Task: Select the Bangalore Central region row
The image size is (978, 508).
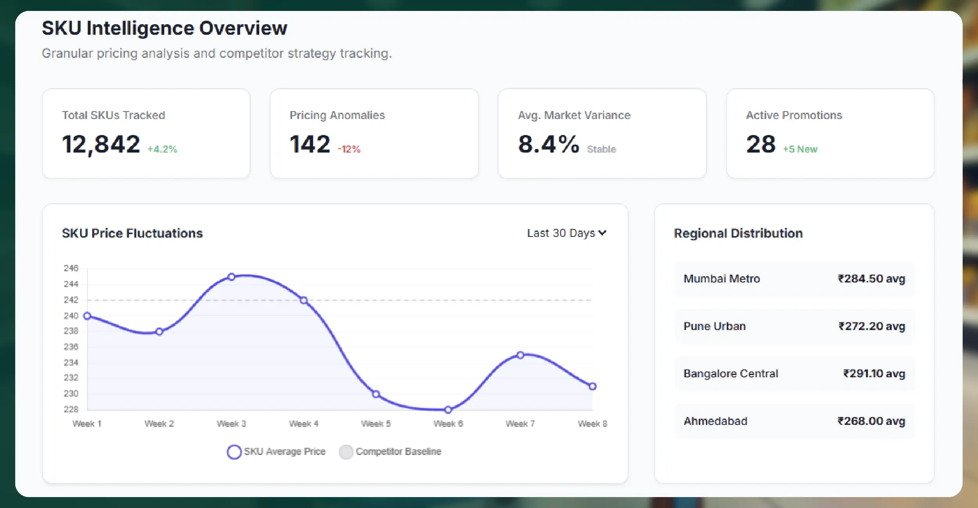Action: pos(794,373)
